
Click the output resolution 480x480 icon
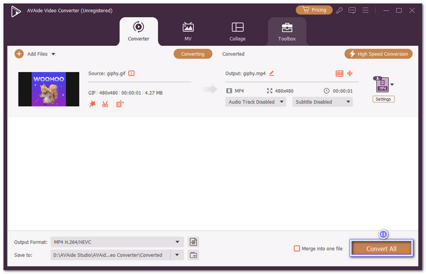tap(269, 91)
